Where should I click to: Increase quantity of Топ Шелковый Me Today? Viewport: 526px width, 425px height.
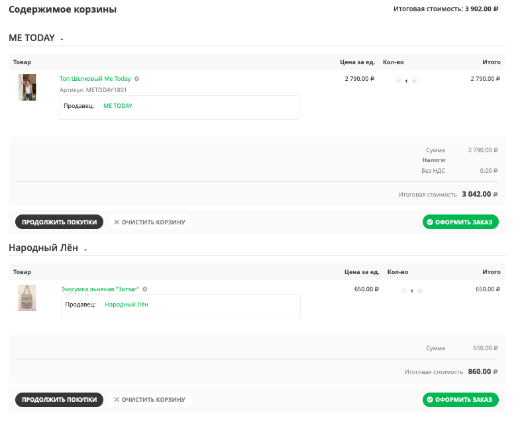tap(415, 80)
